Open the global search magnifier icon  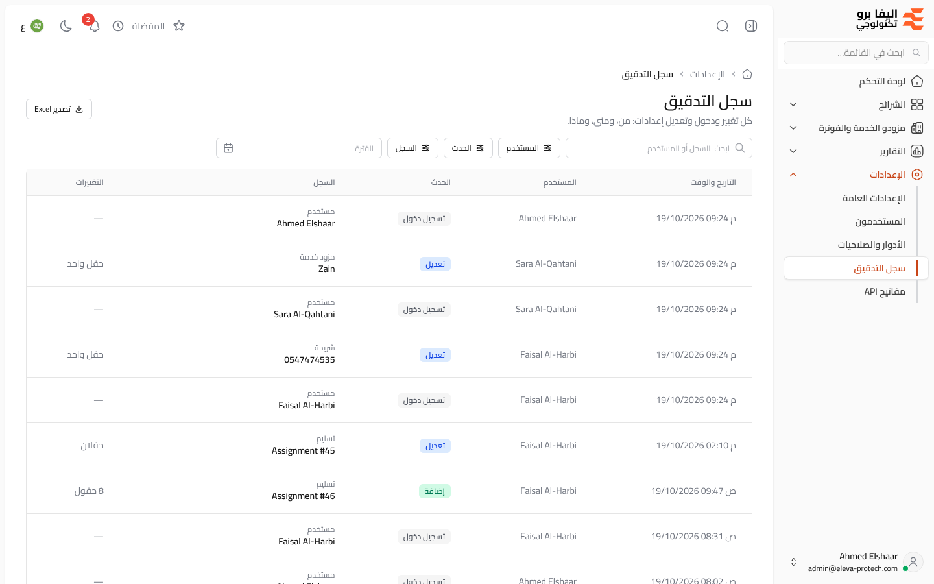point(723,26)
